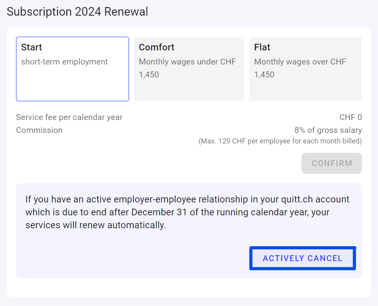The height and width of the screenshot is (306, 378).
Task: Click the CHF 0 service fee value
Action: (x=351, y=117)
